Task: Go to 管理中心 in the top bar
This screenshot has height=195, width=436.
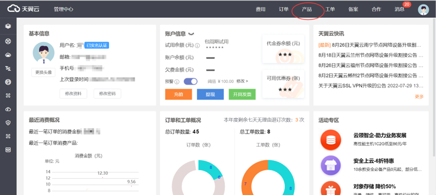Action: tap(64, 9)
